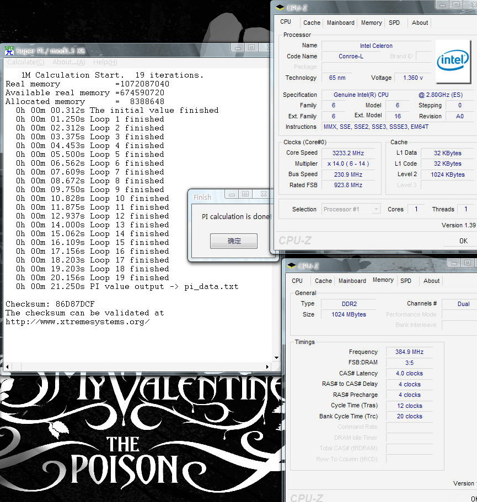Open the Cache tab in upper CPU-Z
Viewport: 477px width, 502px height.
[x=312, y=23]
